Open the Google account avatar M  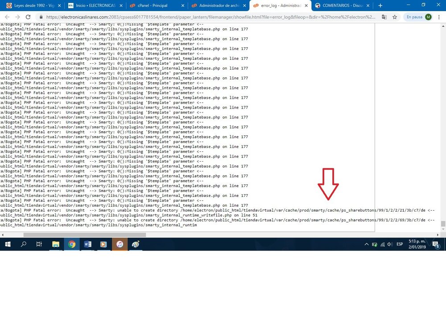coord(429,17)
